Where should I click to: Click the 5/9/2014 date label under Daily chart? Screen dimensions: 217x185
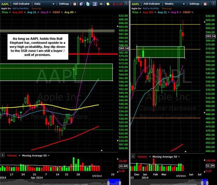point(97,176)
